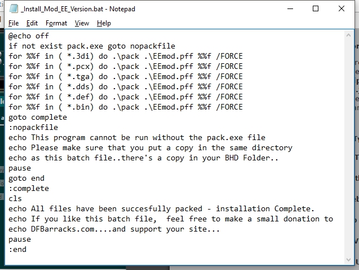359x270 pixels.
Task: Open the View menu
Action: click(x=82, y=23)
